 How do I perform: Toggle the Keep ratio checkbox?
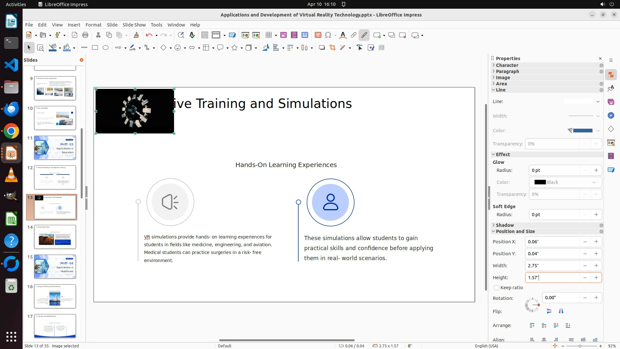497,288
